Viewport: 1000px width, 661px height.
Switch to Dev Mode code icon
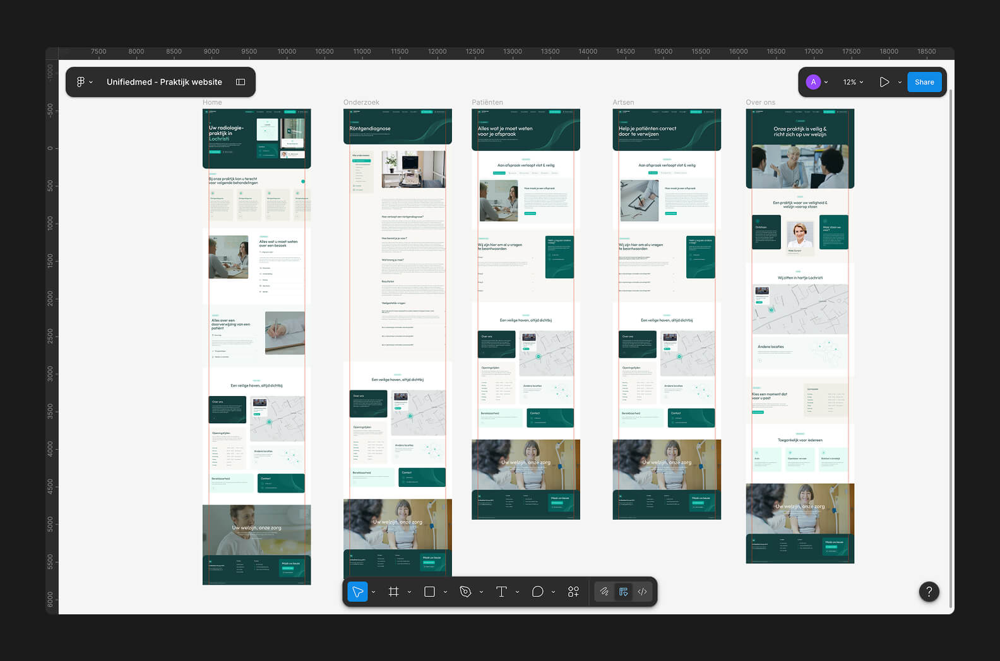642,592
